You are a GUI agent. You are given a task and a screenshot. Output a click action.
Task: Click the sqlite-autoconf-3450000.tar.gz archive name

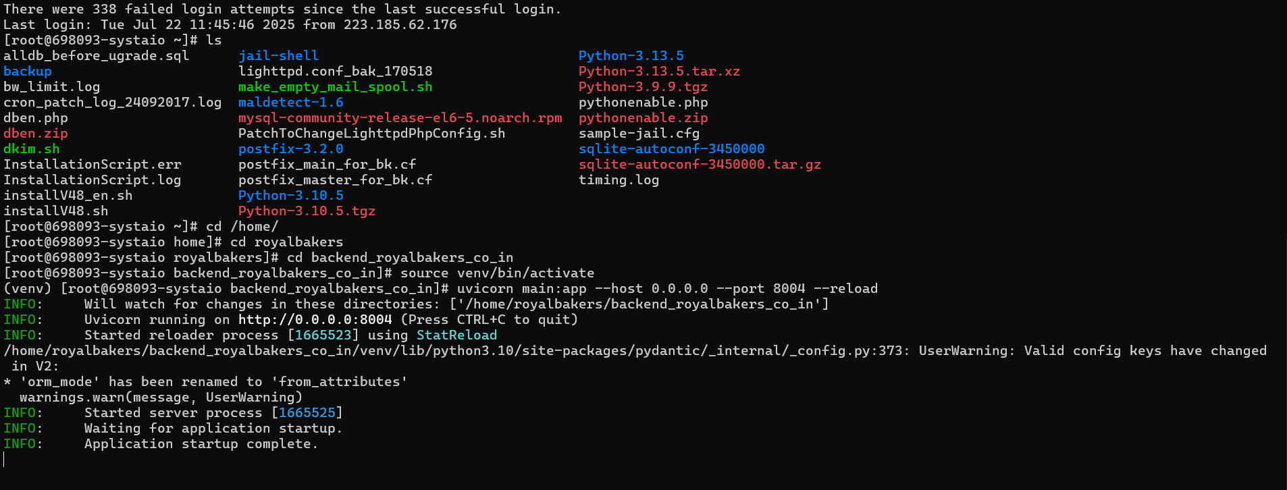coord(700,165)
